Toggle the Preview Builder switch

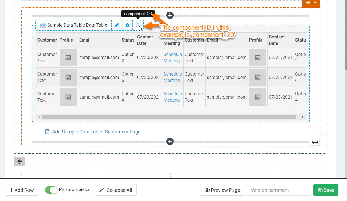tap(51, 190)
